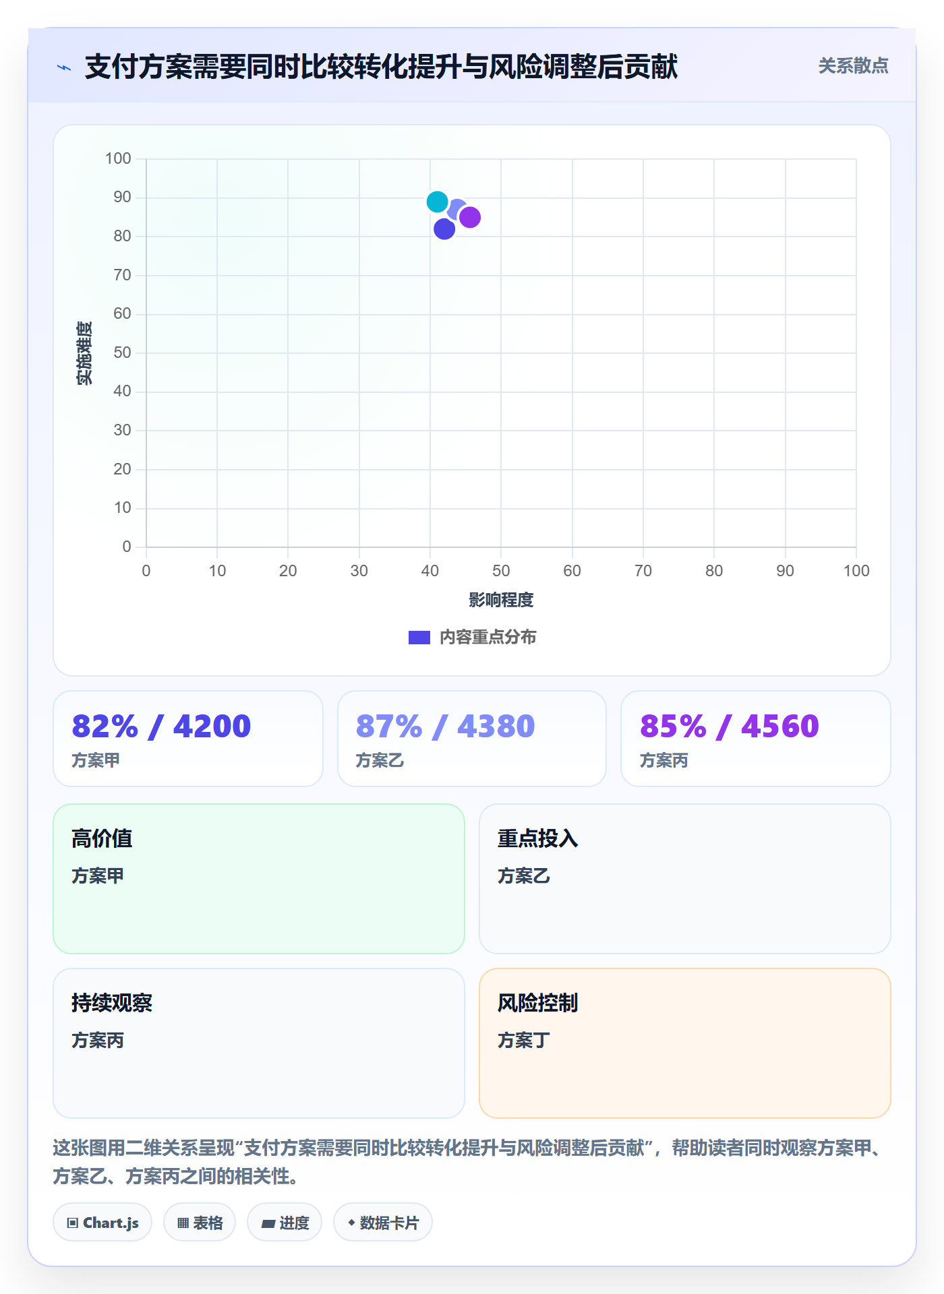Click the 100 label on the x-axis

[x=856, y=571]
